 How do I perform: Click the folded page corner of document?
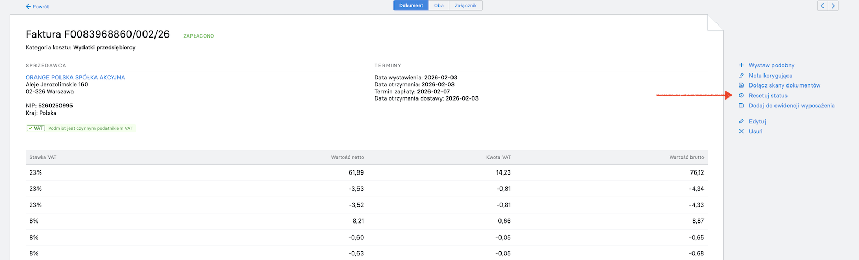click(715, 22)
